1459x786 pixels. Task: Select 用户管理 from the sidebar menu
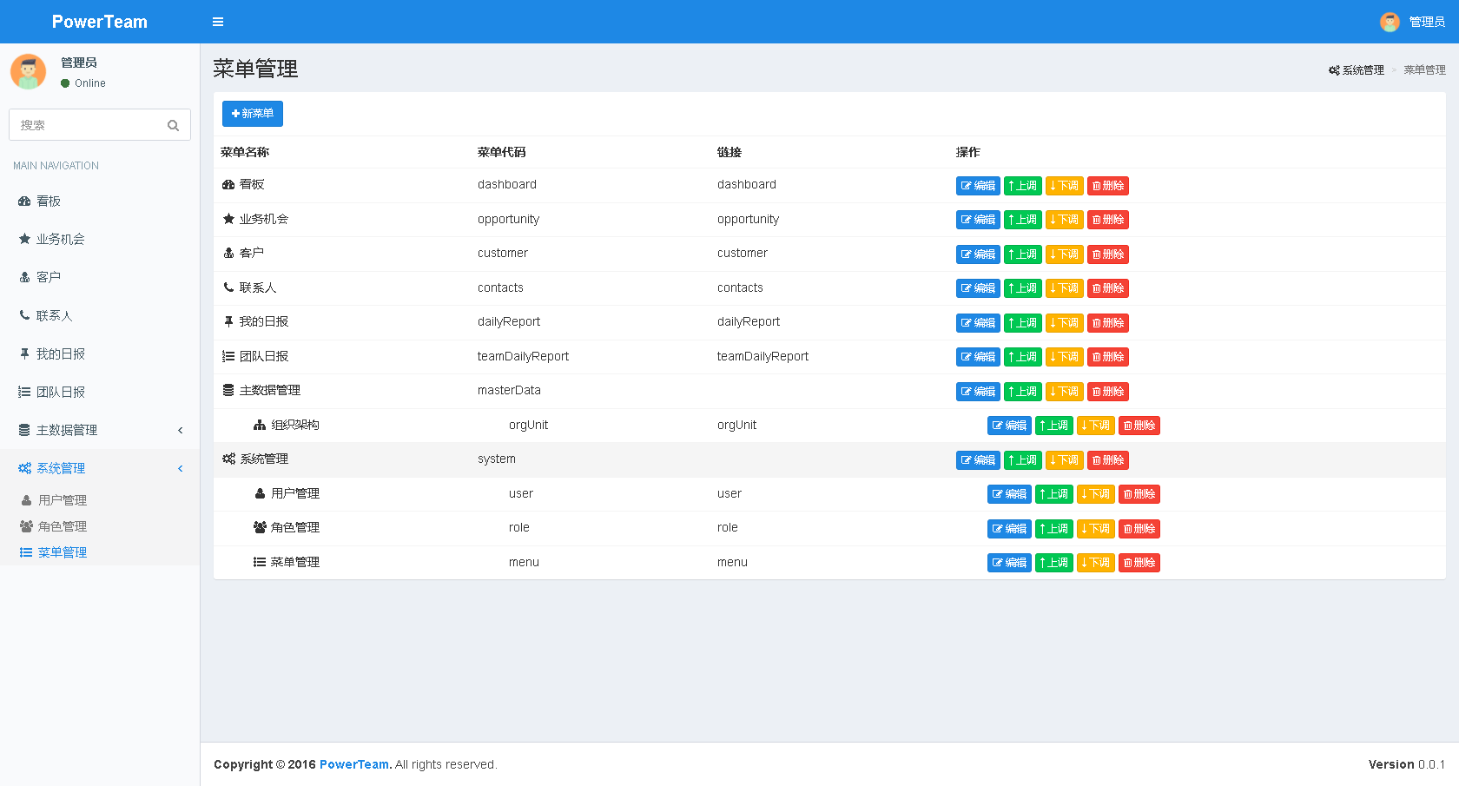point(63,499)
